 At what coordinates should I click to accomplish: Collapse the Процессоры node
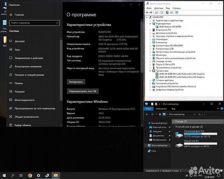click(x=150, y=71)
